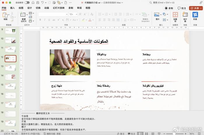Click the clear formatting icon
204x135 pixels.
click(x=92, y=14)
